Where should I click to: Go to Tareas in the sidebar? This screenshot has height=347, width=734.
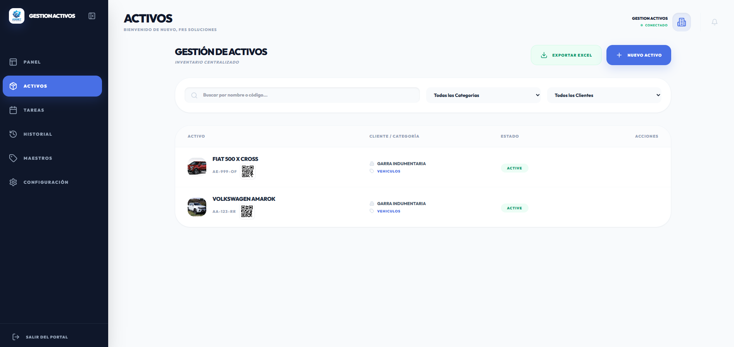point(34,110)
